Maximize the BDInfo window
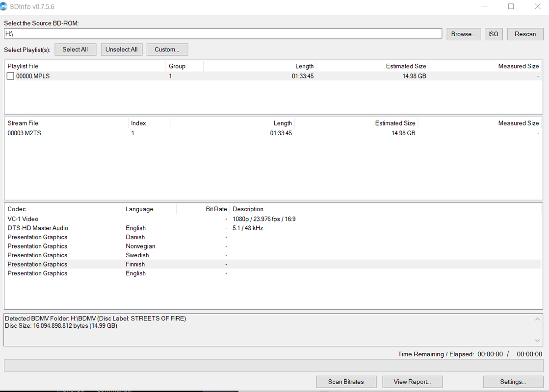Viewport: 549px width, 392px height. (x=511, y=7)
